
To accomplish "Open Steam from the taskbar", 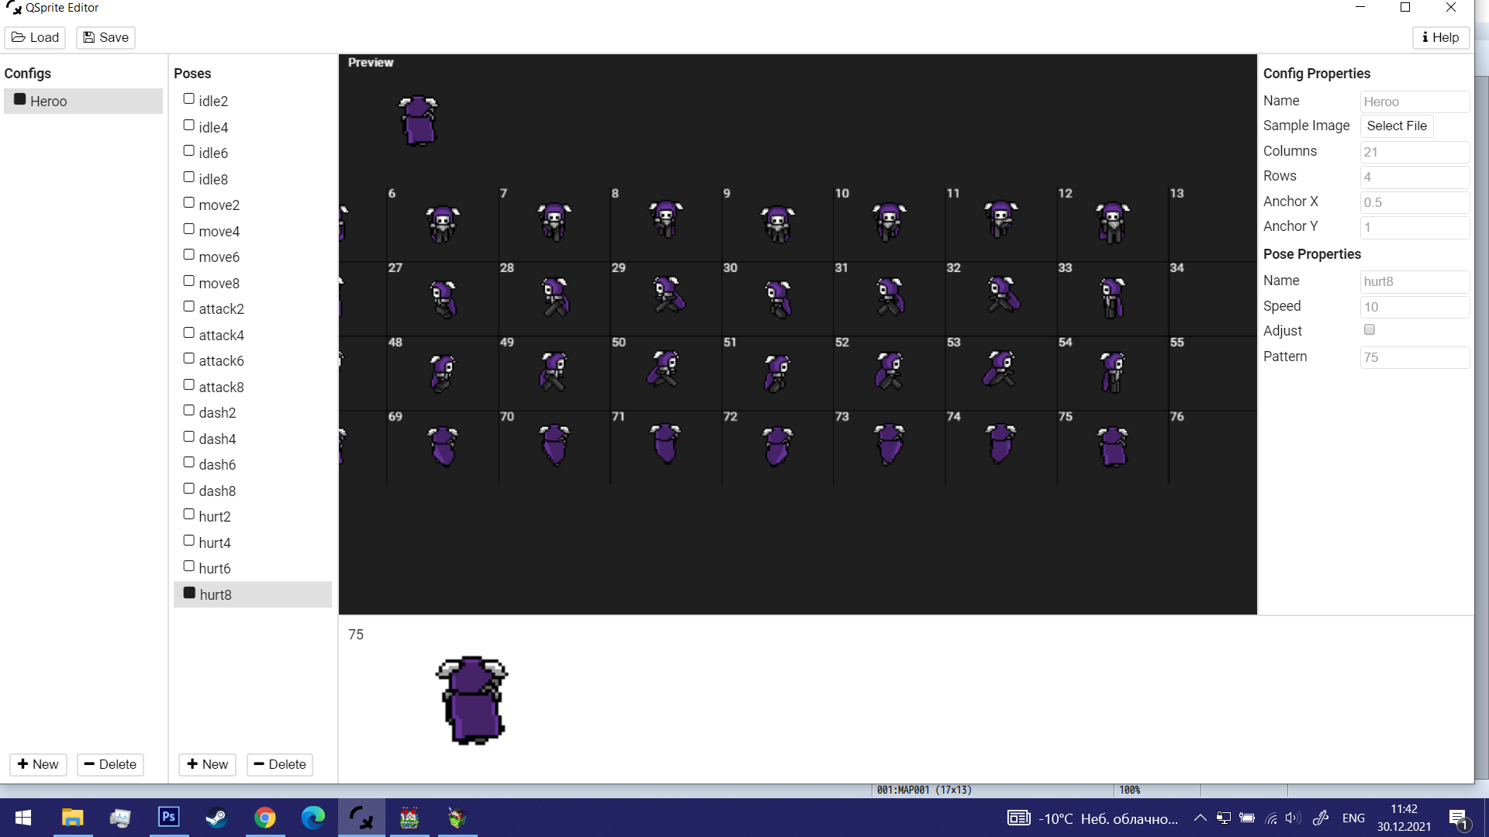I will 216,818.
